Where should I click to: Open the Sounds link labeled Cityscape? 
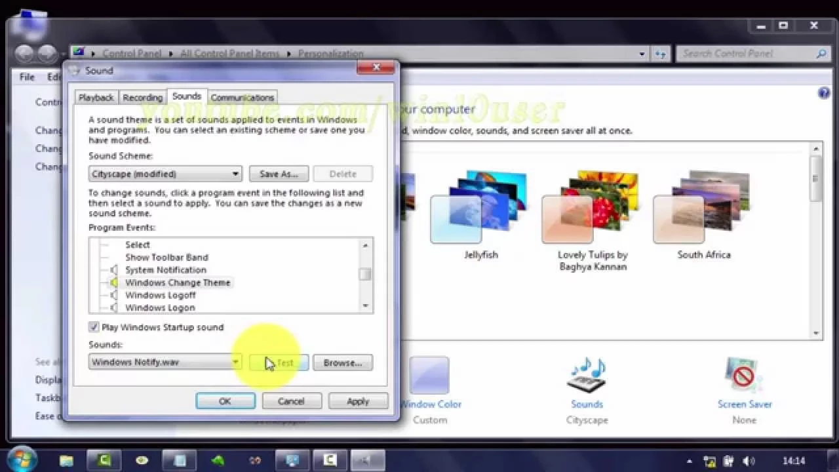point(587,404)
